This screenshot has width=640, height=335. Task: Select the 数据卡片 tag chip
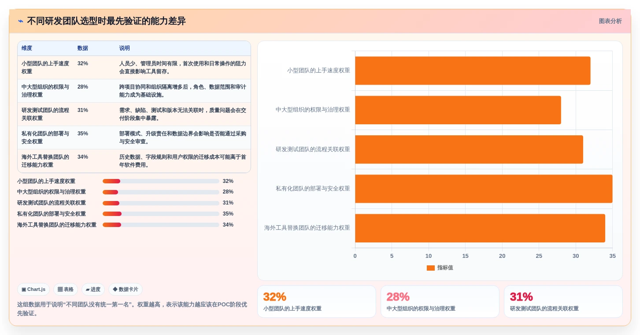pos(126,289)
